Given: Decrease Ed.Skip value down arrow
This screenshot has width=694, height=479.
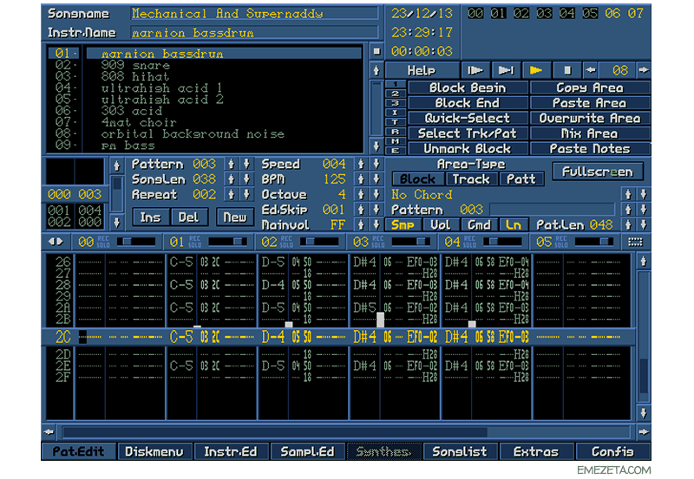Looking at the screenshot, I should [x=376, y=210].
